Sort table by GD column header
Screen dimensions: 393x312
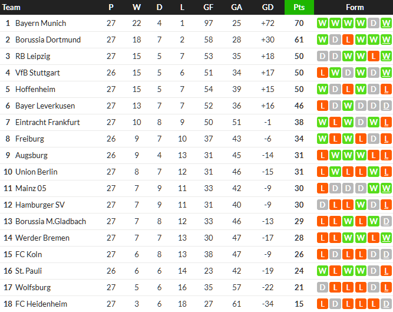tap(267, 8)
